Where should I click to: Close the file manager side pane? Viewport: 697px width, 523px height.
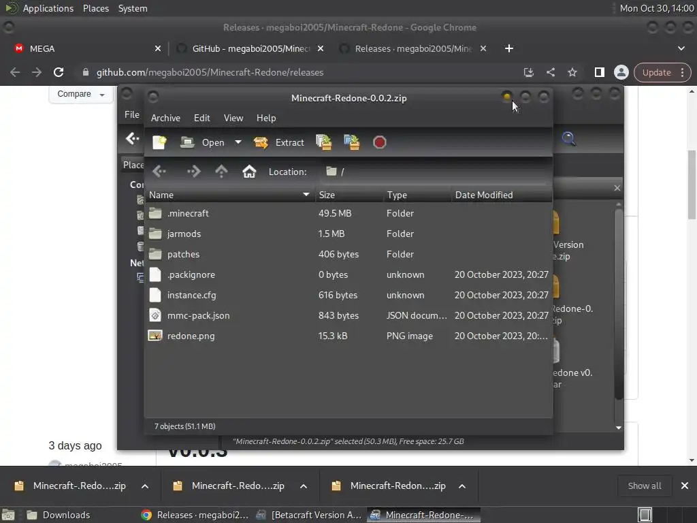(x=617, y=188)
